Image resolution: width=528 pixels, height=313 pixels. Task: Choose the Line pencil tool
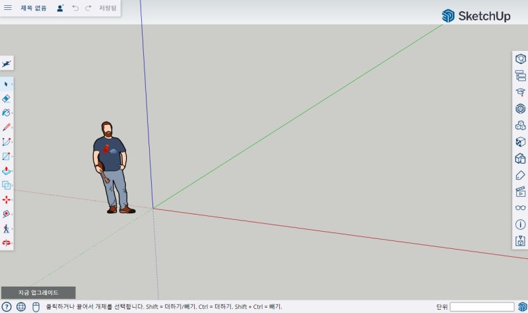point(6,127)
